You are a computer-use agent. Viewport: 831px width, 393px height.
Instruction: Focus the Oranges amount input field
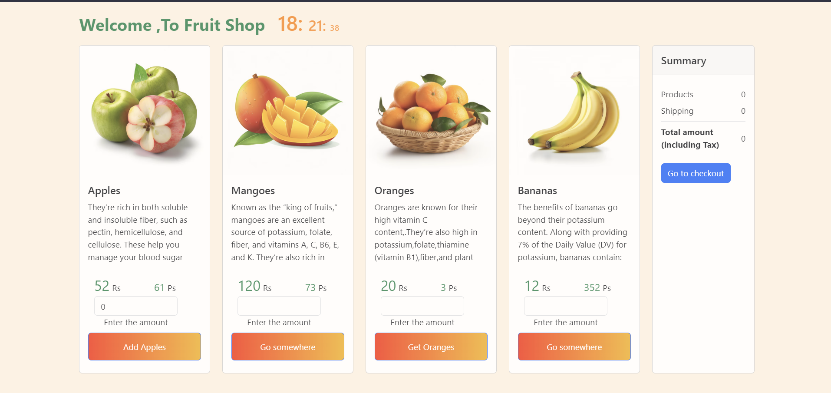422,306
